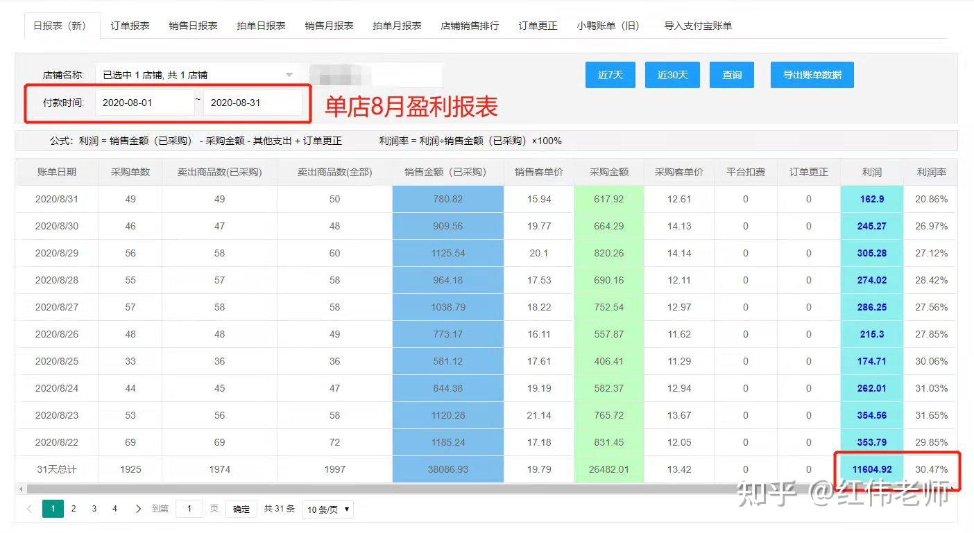This screenshot has width=974, height=533.
Task: Click the start date field 2020-08-01
Action: pyautogui.click(x=145, y=101)
